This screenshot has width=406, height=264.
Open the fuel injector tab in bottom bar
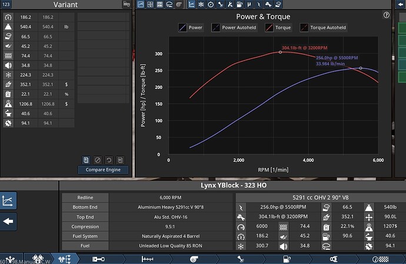241,259
